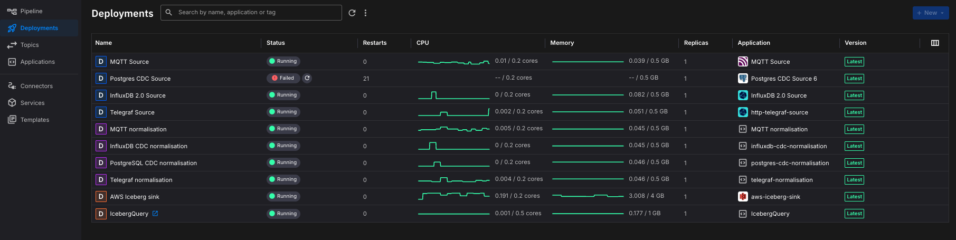Click the aws-iceberg-sink application icon
This screenshot has height=240, width=956.
coord(743,197)
